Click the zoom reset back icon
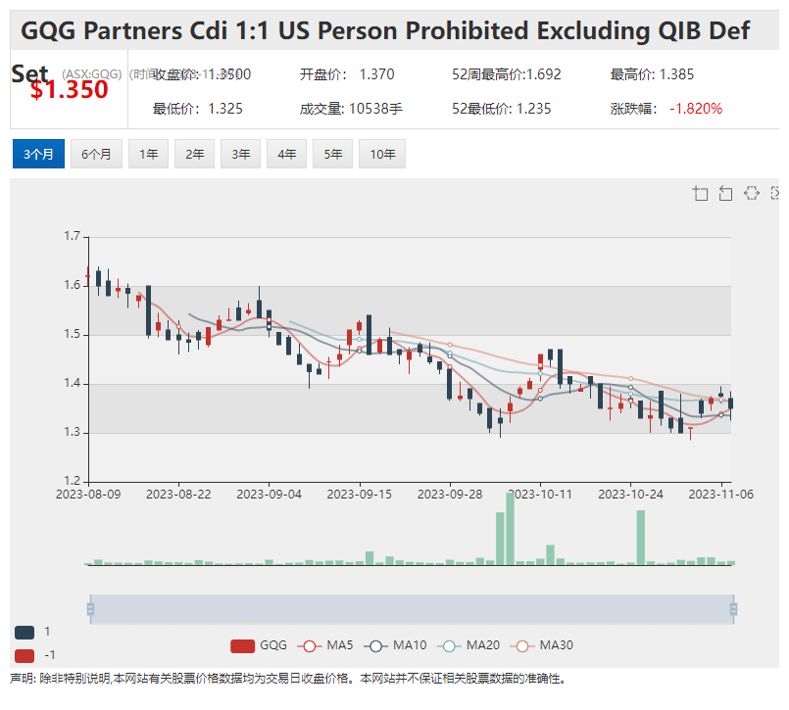 [x=725, y=193]
